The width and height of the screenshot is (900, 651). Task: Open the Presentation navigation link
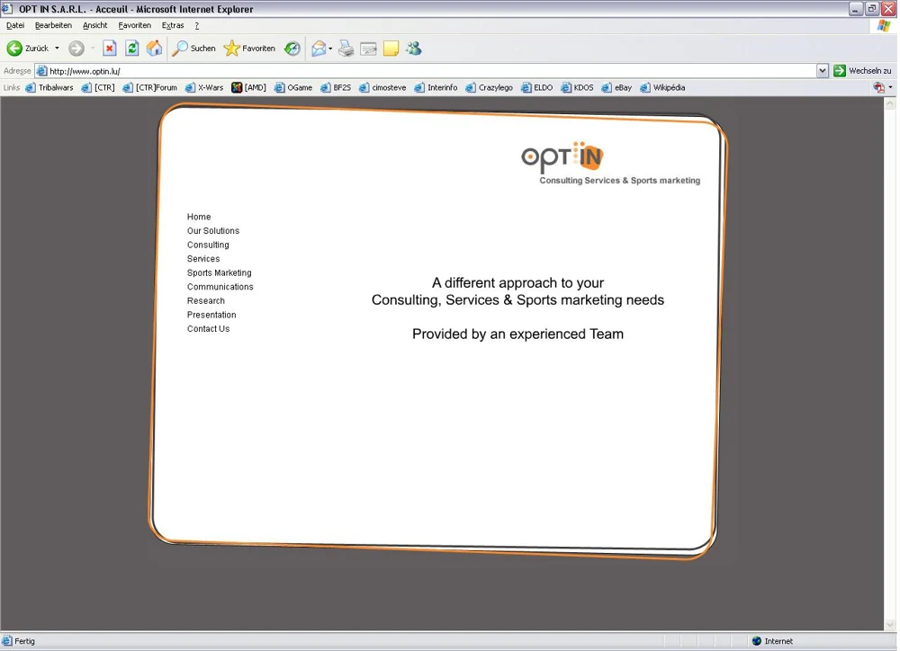pyautogui.click(x=211, y=315)
